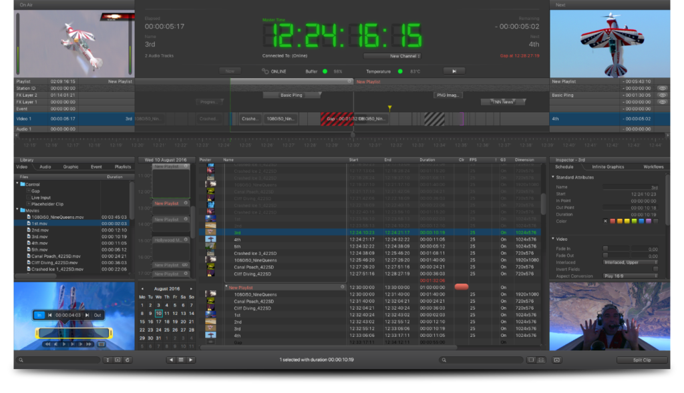Click the ONLINE link status icon
This screenshot has height=393, width=684.
(x=265, y=71)
